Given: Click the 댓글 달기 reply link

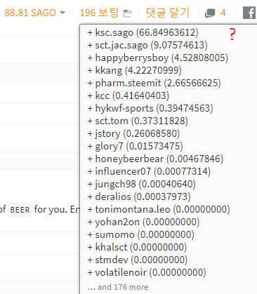Looking at the screenshot, I should [168, 13].
